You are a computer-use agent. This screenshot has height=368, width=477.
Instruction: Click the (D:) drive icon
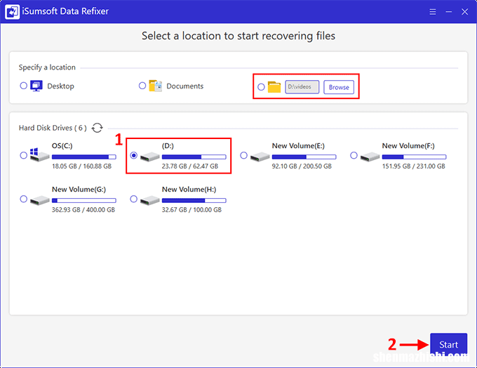[x=150, y=157]
